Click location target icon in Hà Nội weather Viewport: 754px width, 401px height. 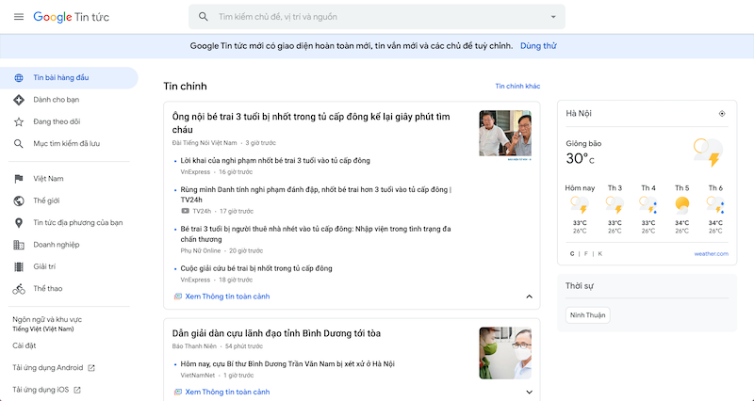(x=722, y=114)
